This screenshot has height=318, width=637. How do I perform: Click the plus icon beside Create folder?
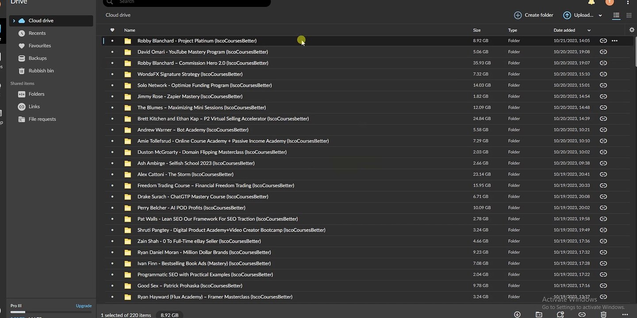pos(518,15)
